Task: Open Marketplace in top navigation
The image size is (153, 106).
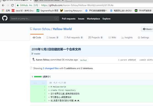Action: [93, 19]
